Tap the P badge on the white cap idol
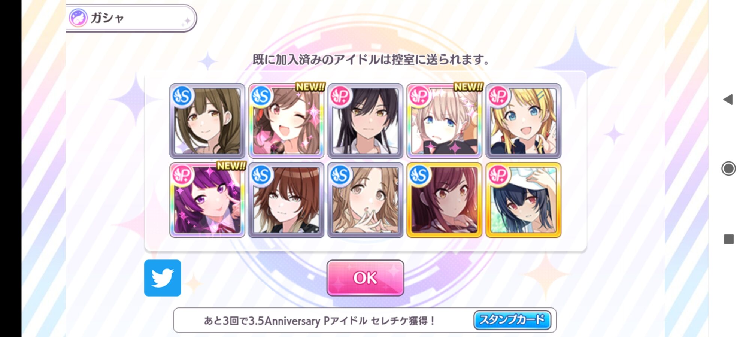749x337 pixels. 498,175
